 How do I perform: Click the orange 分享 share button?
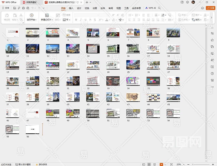210,8
